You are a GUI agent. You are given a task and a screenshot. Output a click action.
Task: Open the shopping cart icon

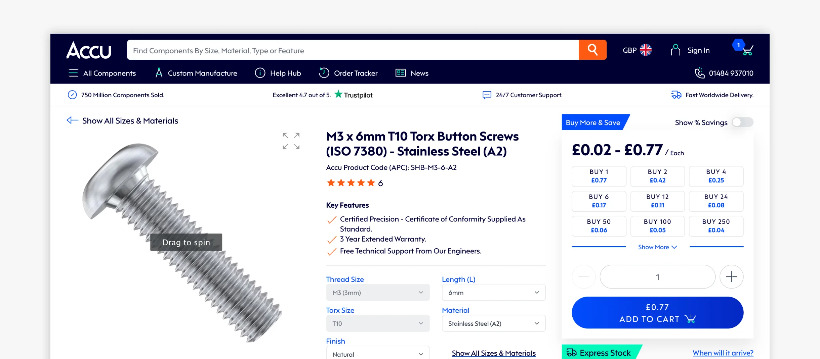(x=747, y=51)
